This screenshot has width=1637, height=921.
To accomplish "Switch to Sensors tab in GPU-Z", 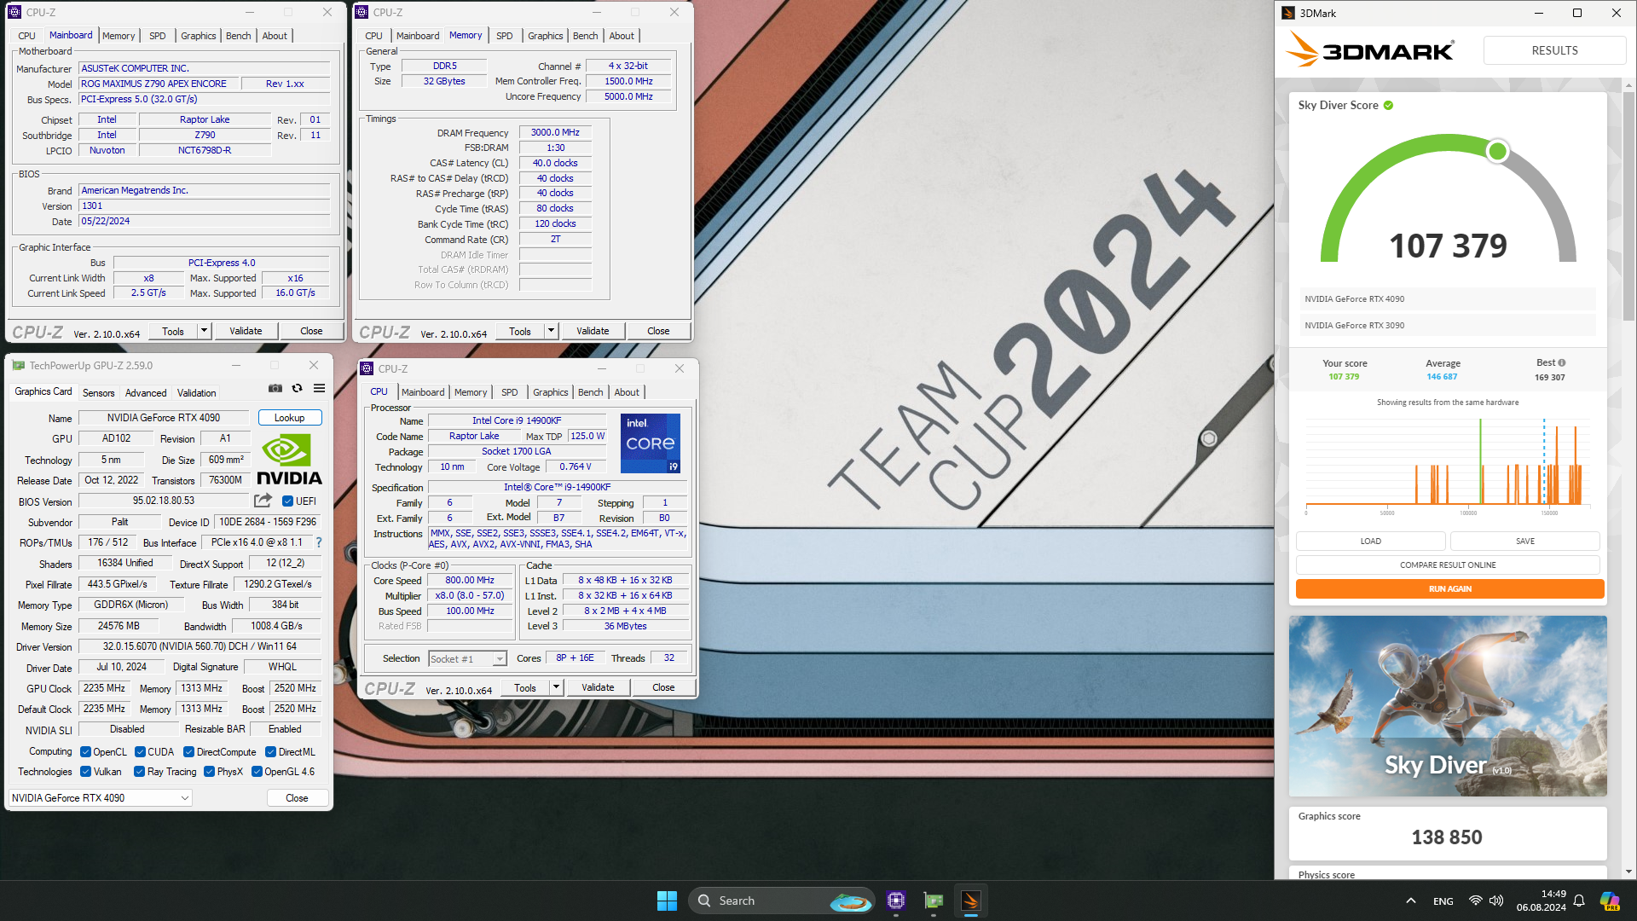I will 98,393.
